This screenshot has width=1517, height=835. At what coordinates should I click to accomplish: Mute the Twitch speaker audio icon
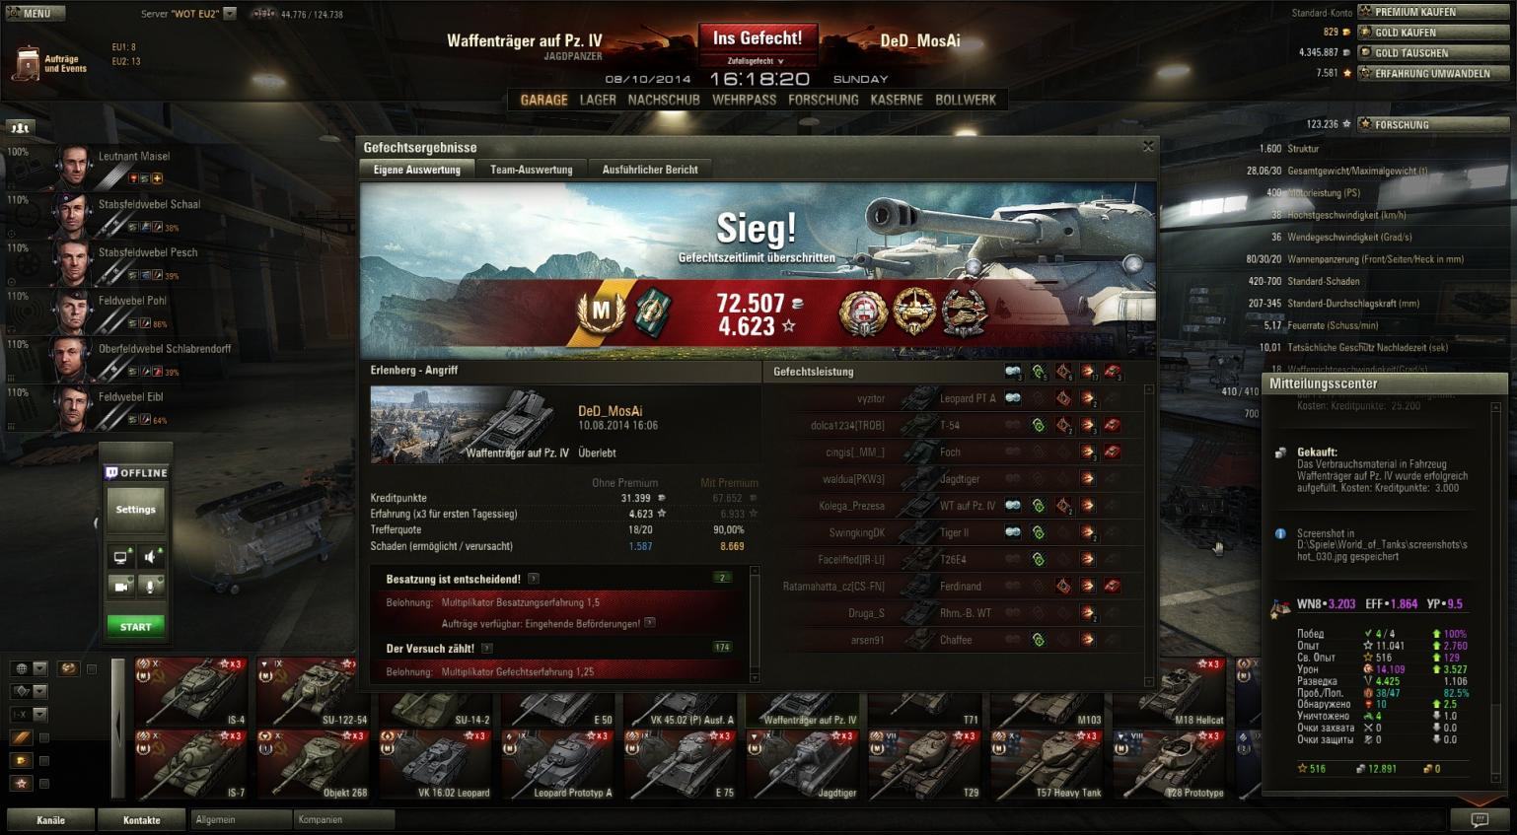point(150,557)
